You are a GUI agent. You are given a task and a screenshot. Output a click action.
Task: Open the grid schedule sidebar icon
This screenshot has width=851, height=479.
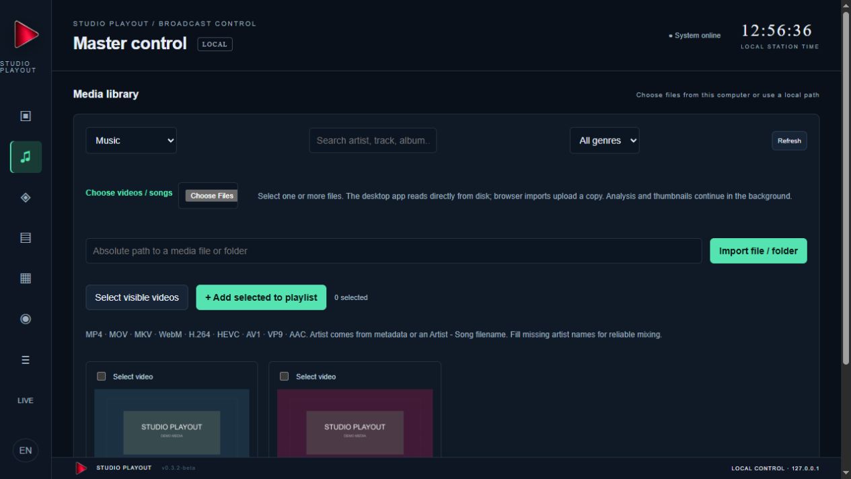pos(26,279)
